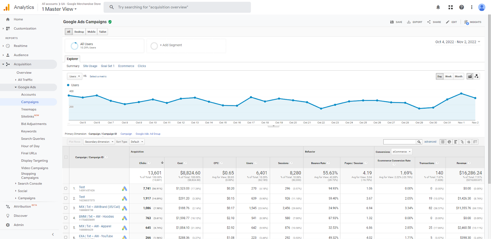The width and height of the screenshot is (491, 239).
Task: Open the eCommerce conversions dropdown
Action: (402, 152)
